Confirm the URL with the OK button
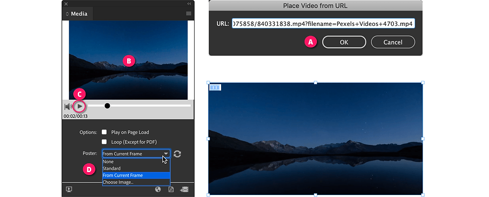 pos(344,42)
